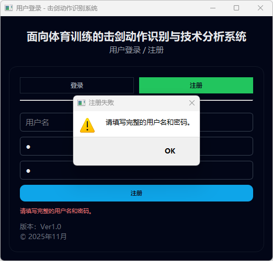Screen dimensions: 273x261
Task: Close the main 用户登录 window
Action: click(x=260, y=8)
